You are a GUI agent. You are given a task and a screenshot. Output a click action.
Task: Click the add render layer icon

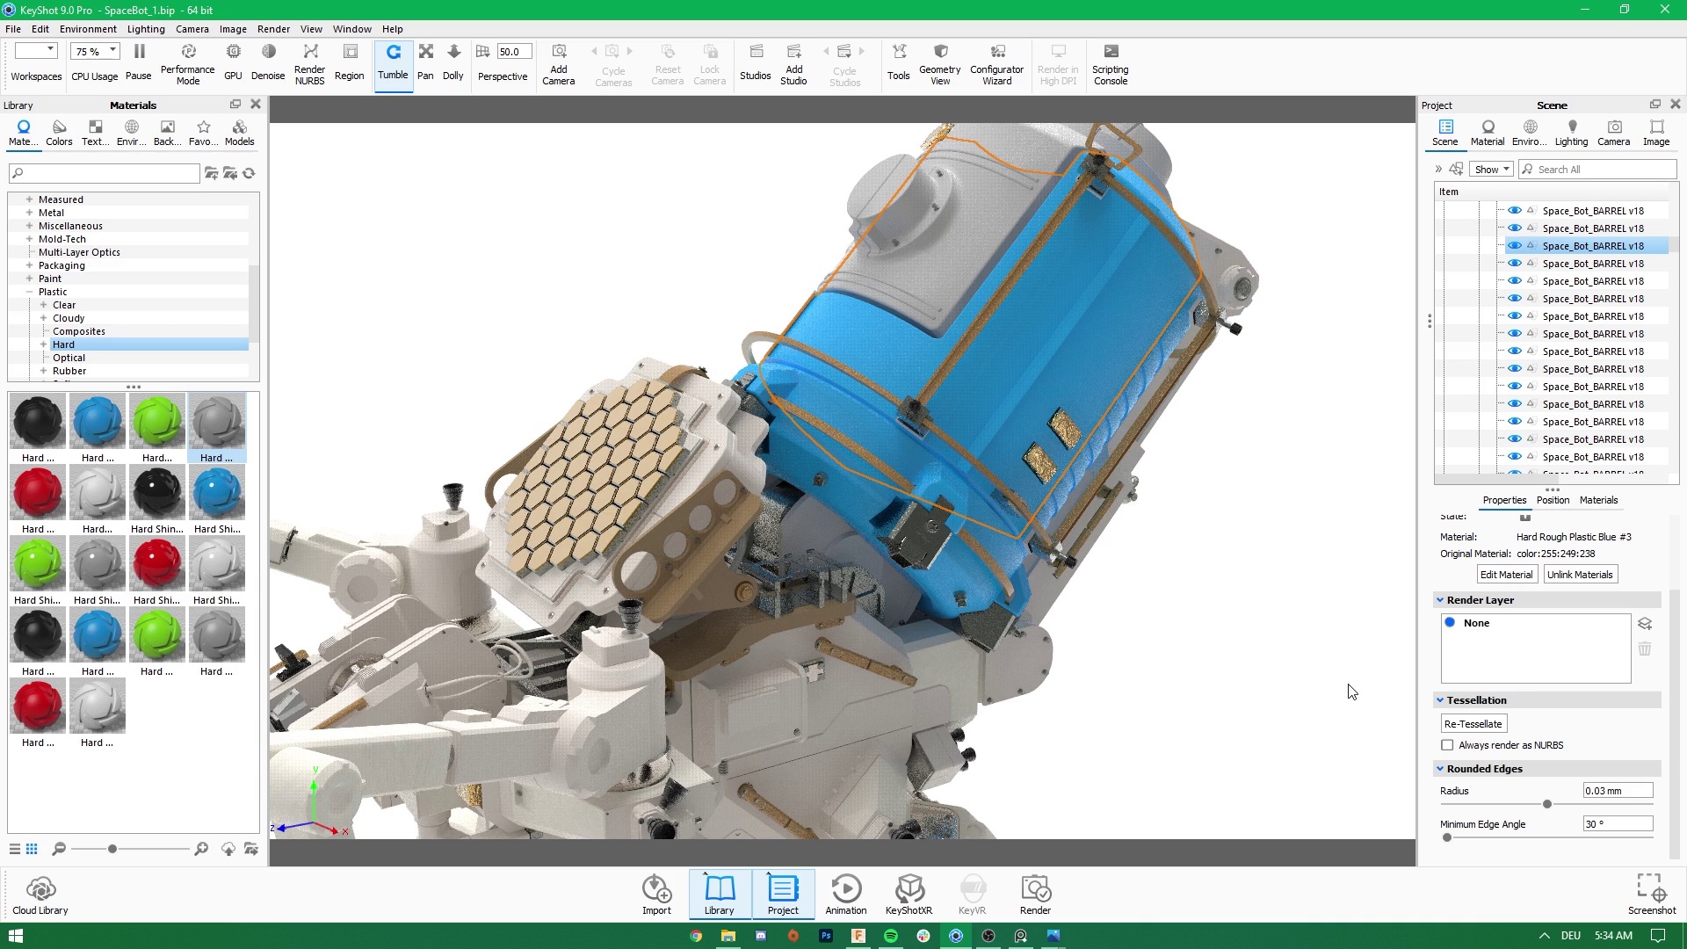[x=1645, y=624]
